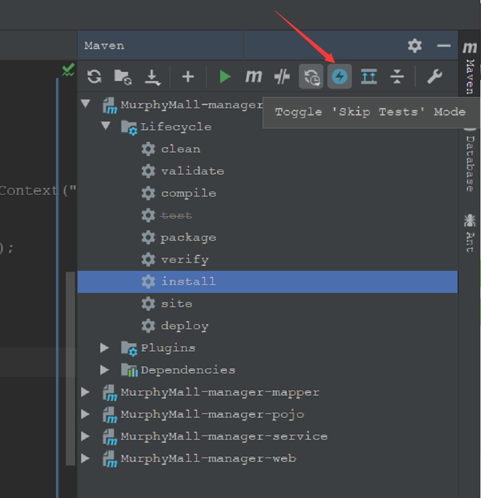Screen dimensions: 481x498
Task: Select the deploy lifecycle goal
Action: [185, 326]
